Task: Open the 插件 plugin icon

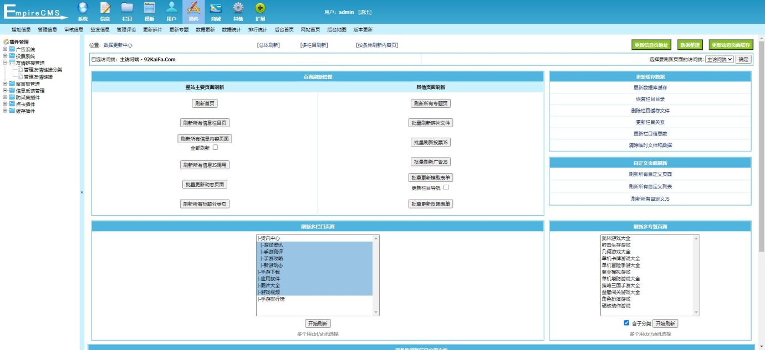Action: point(193,8)
